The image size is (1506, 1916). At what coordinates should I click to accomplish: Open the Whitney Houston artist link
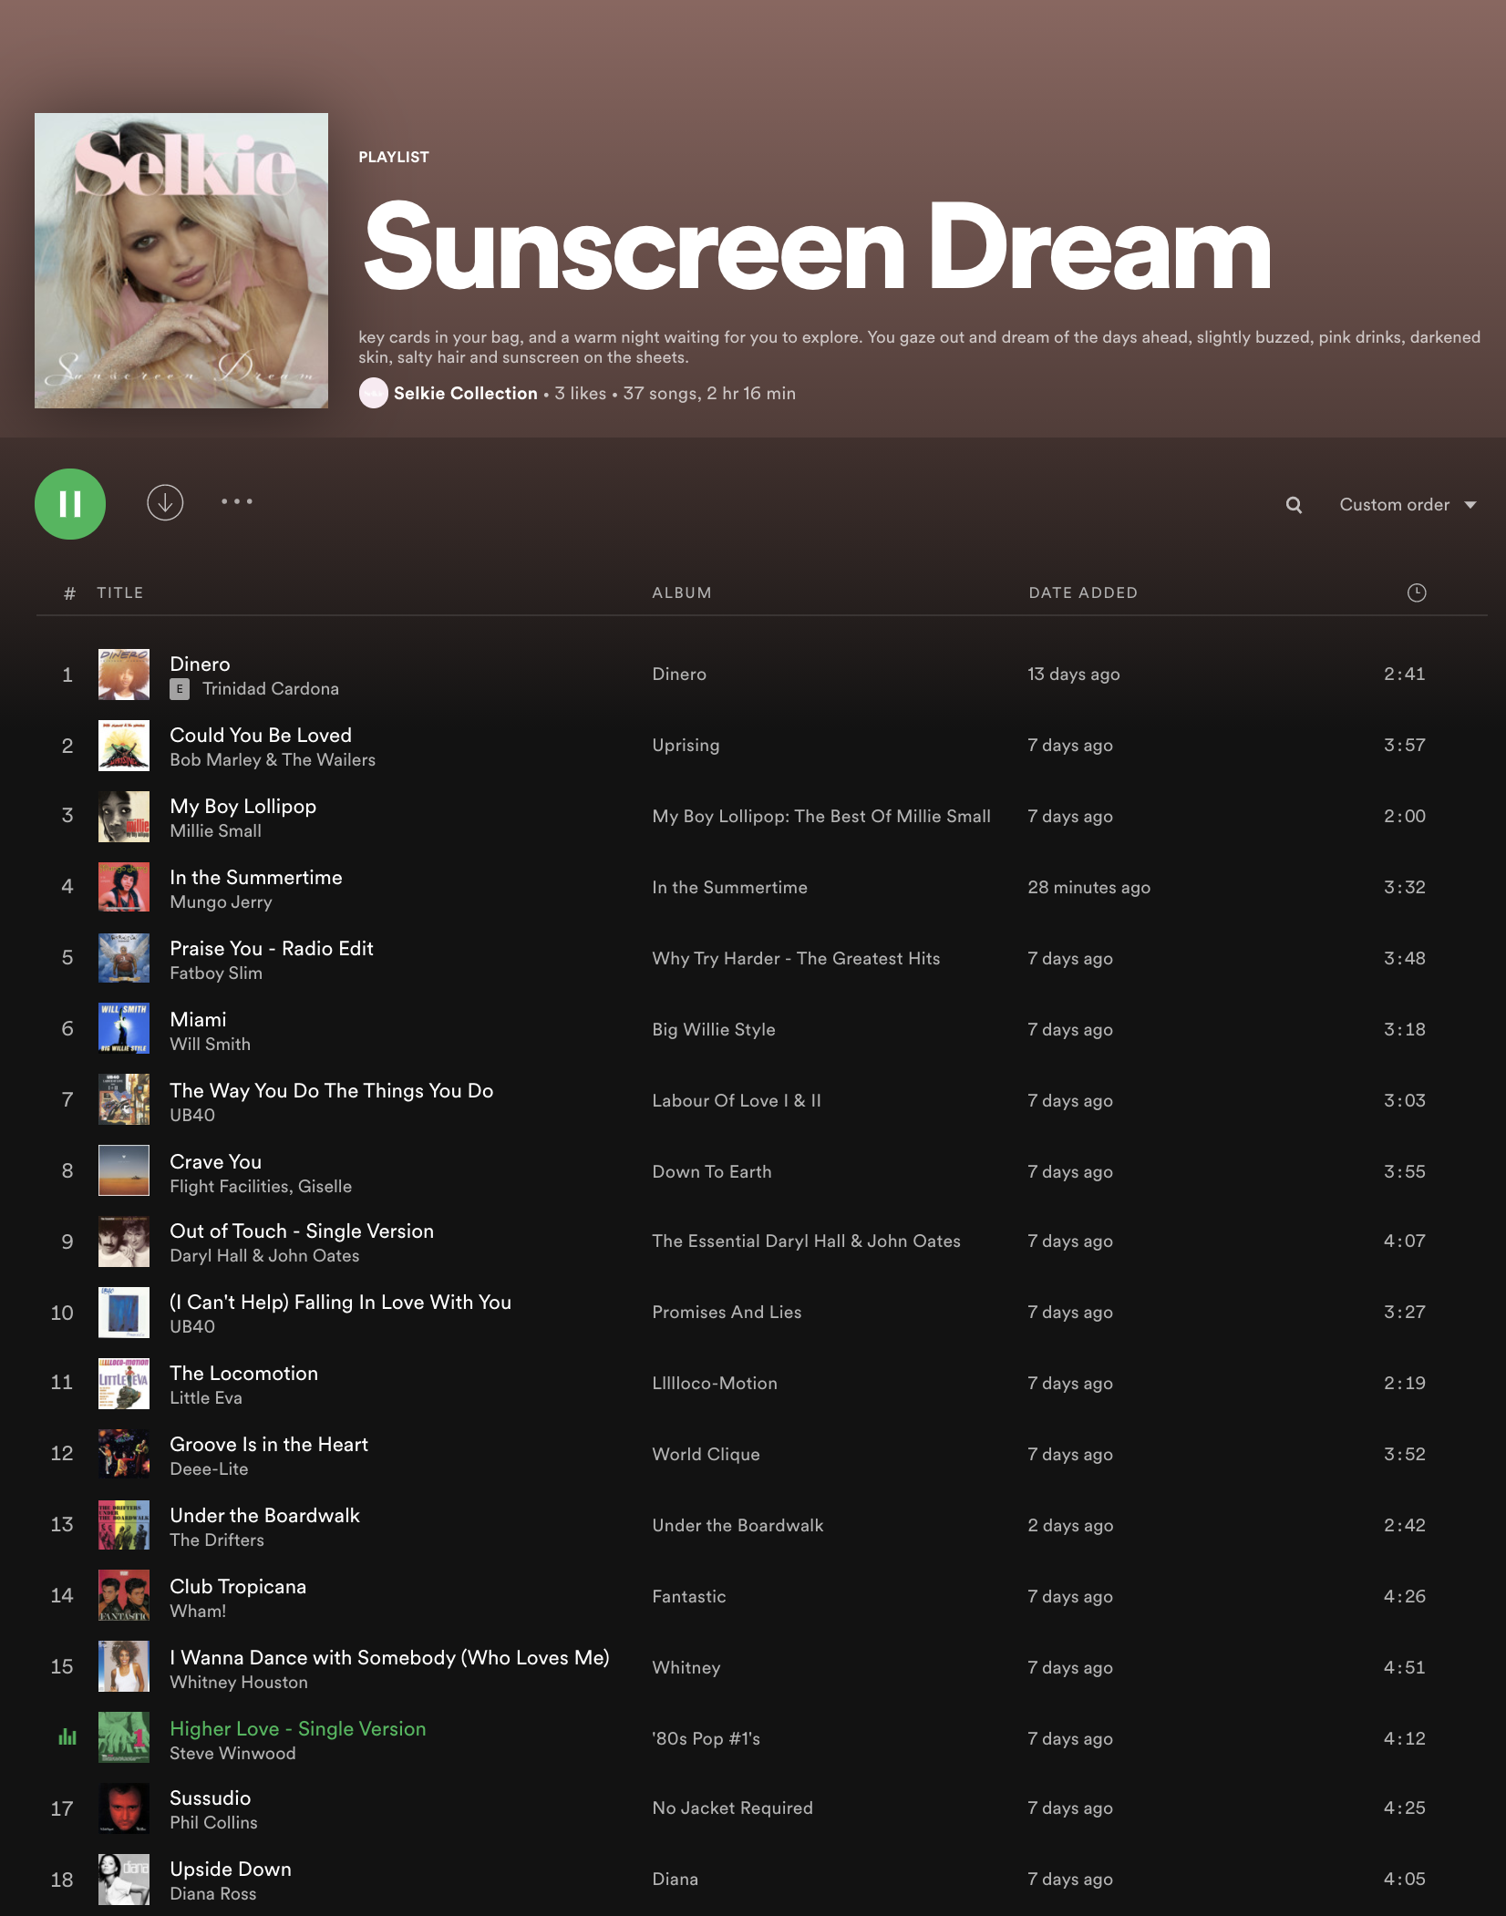coord(239,1683)
